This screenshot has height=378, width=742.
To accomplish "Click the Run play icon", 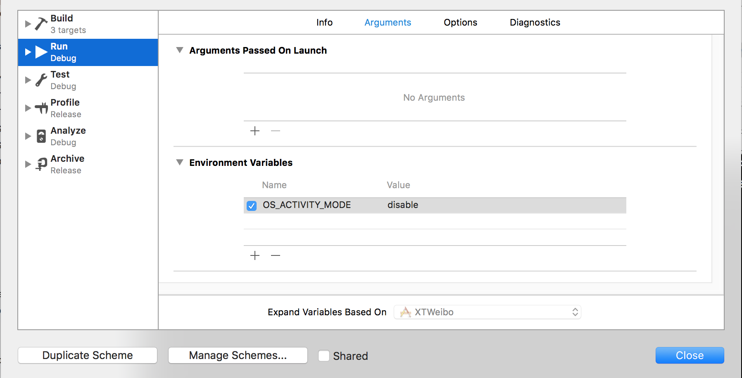I will click(x=41, y=52).
